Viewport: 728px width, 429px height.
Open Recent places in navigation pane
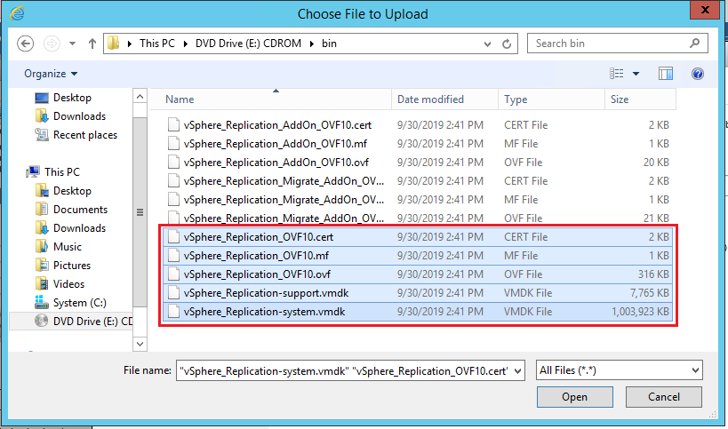[76, 135]
